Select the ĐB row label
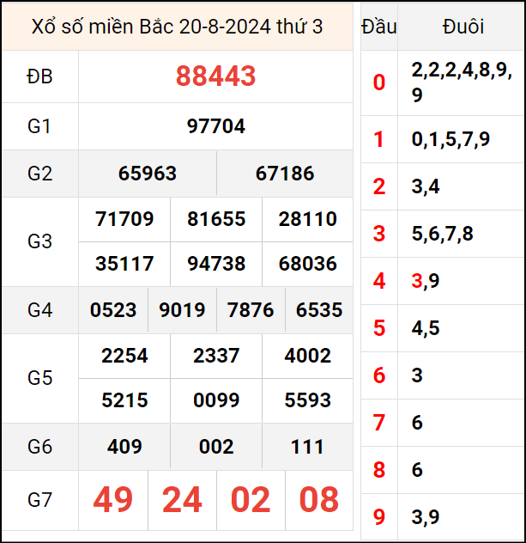Screen dimensions: 526x543 (x=39, y=76)
